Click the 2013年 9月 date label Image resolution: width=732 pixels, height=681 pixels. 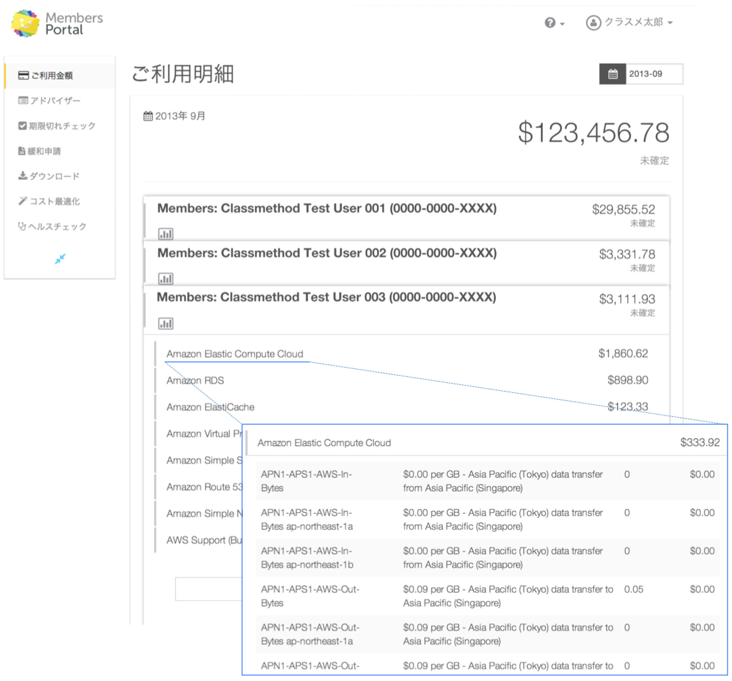(x=180, y=116)
